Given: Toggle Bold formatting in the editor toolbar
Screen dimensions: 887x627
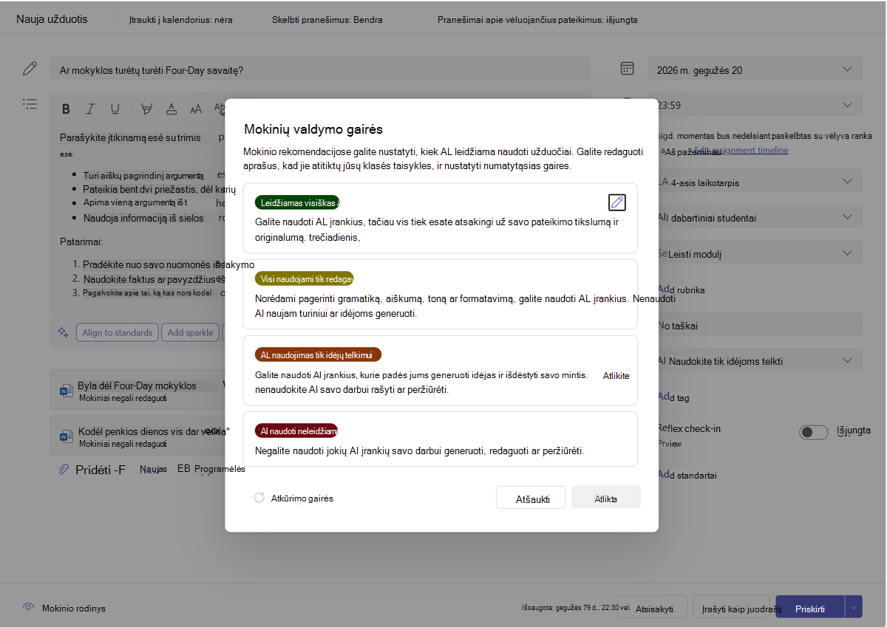Looking at the screenshot, I should (66, 109).
